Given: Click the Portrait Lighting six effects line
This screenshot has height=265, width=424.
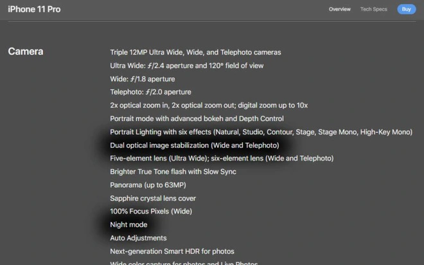Looking at the screenshot, I should coord(261,132).
